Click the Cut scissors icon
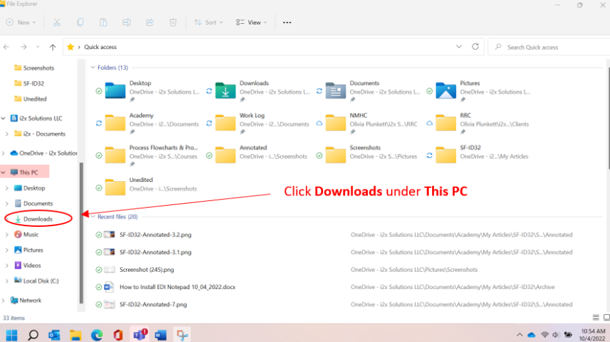610x342 pixels. pyautogui.click(x=57, y=22)
